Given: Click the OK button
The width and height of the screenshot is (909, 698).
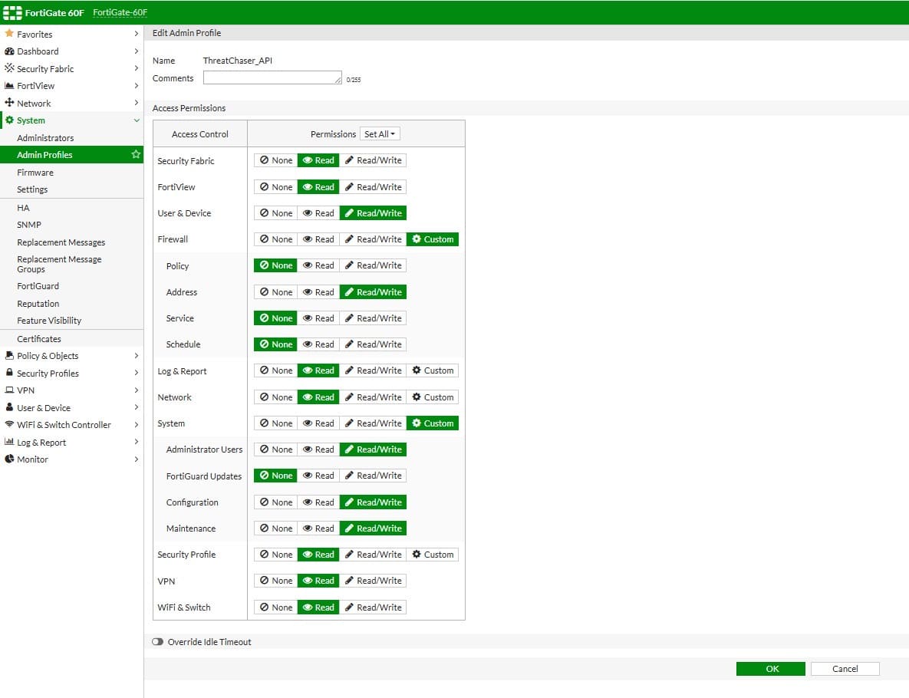Looking at the screenshot, I should 770,669.
